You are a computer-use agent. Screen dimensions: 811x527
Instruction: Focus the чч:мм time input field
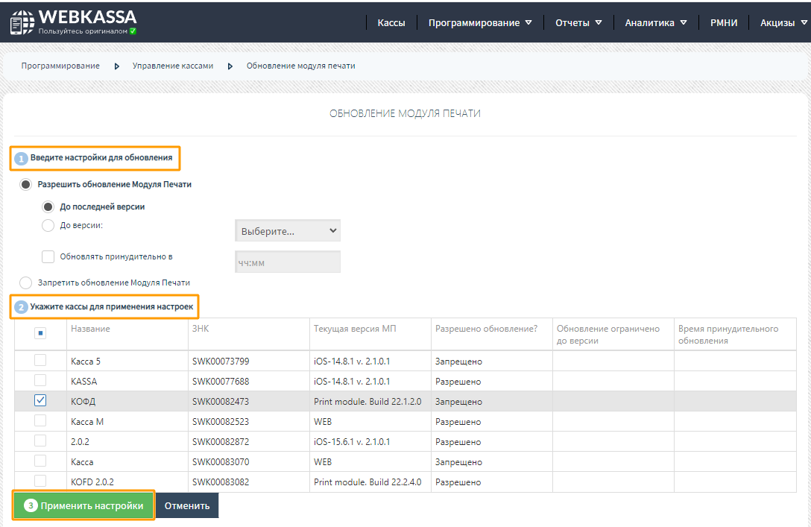(288, 262)
